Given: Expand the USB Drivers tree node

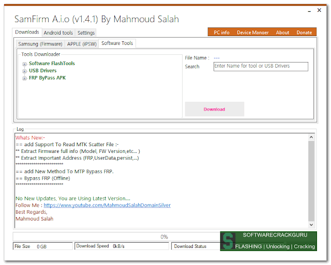Looking at the screenshot, I should coord(24,71).
